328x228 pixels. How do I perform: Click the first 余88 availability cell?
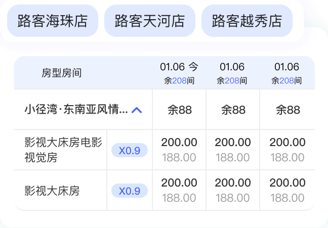point(179,110)
